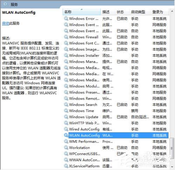Screen dimensions: 175x170
Task: Select the Windows Modul... service name
Action: point(84,86)
